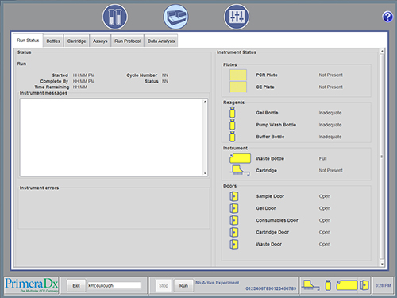Click the Stop button

click(164, 285)
